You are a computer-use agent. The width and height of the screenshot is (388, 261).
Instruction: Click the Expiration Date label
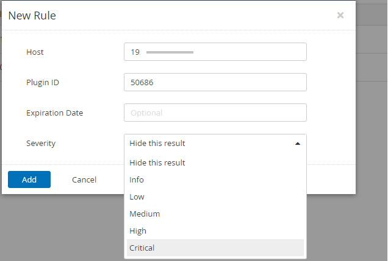tap(55, 113)
